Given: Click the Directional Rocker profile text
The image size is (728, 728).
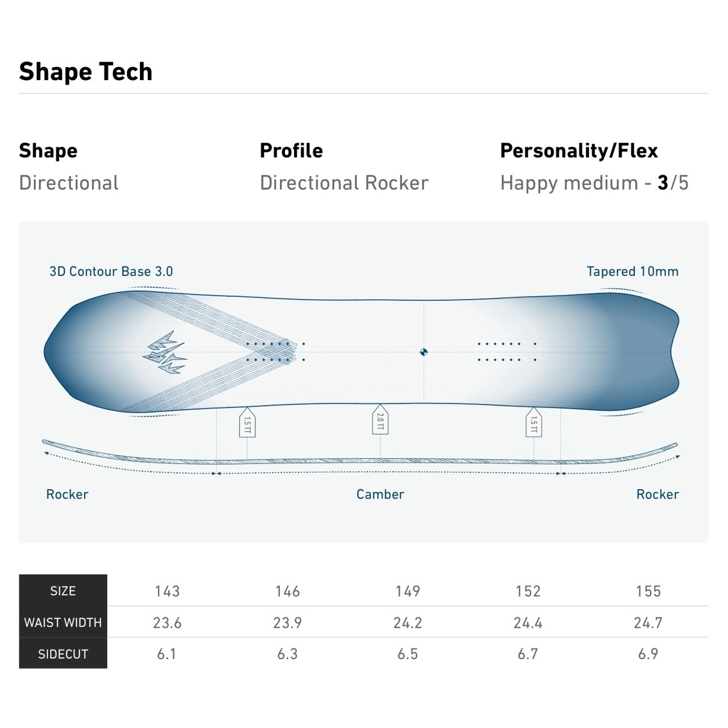Looking at the screenshot, I should [x=344, y=183].
